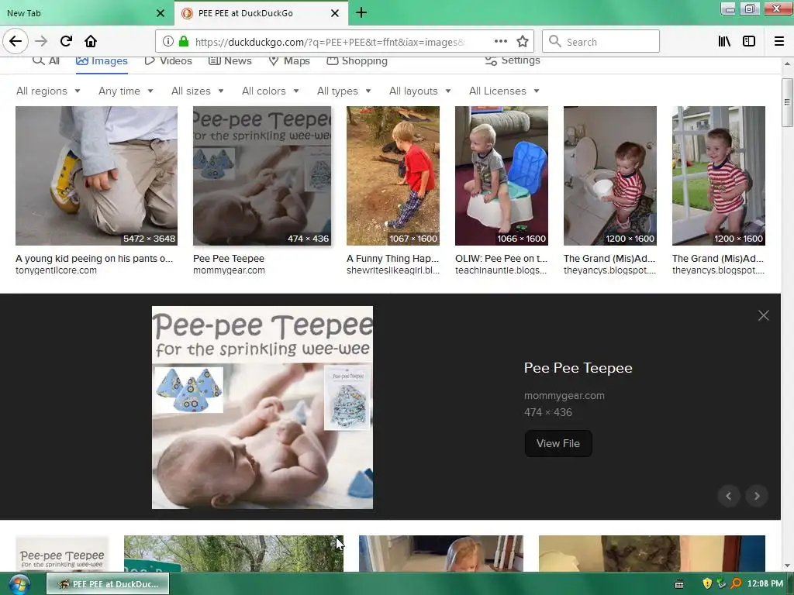Click the duckduckgo.com URL address field
794x595 pixels.
click(x=329, y=42)
